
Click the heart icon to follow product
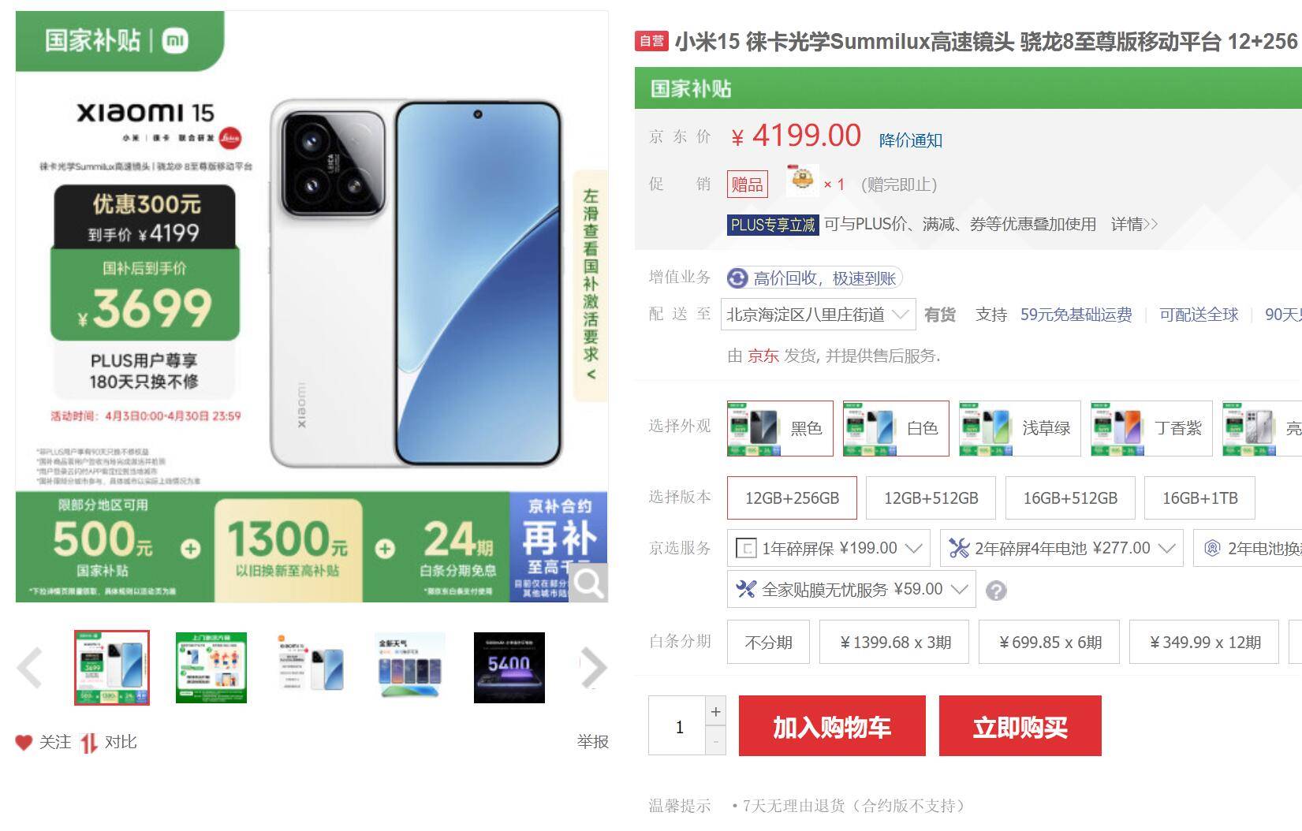coord(24,742)
